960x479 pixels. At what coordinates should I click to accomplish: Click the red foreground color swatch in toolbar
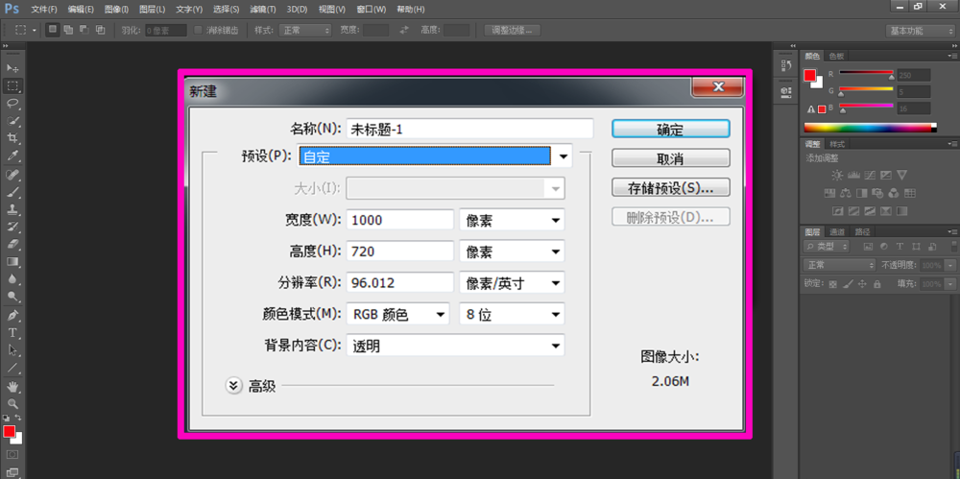coord(10,432)
